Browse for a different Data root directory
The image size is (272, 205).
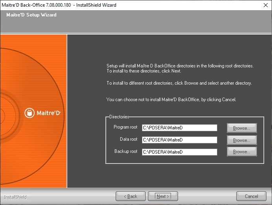pos(241,140)
